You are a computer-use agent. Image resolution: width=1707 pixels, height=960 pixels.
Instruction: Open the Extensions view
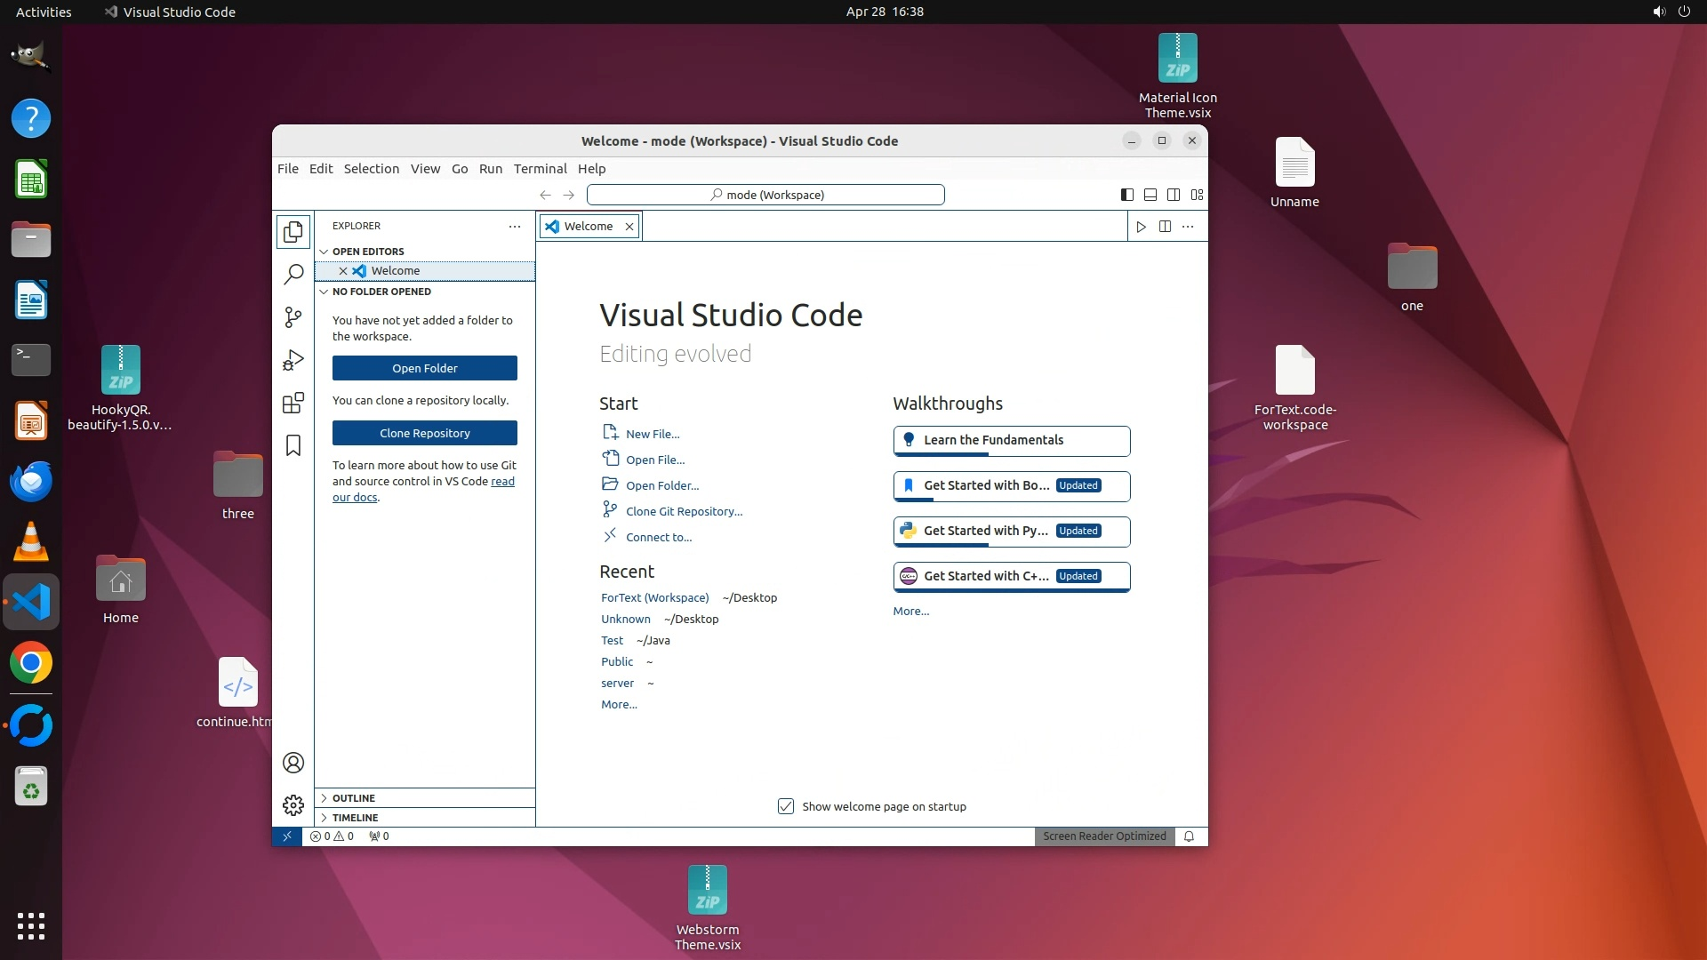click(x=293, y=403)
